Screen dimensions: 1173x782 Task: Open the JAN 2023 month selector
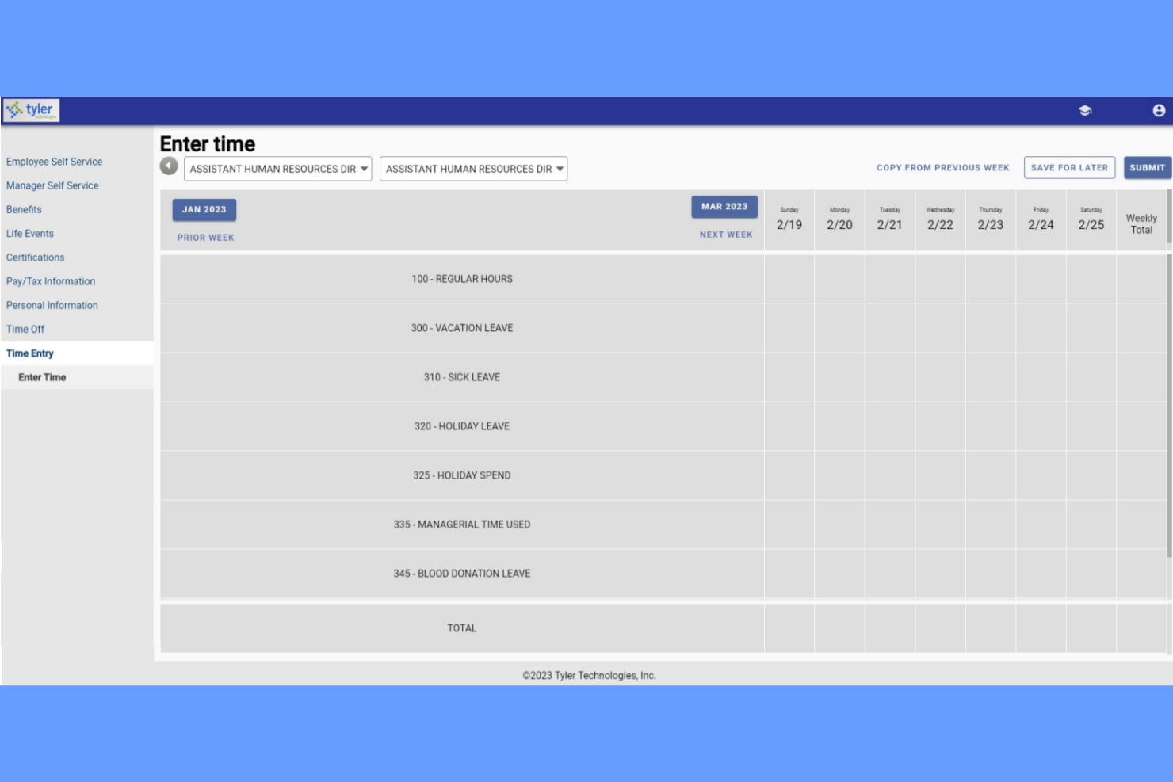tap(204, 210)
